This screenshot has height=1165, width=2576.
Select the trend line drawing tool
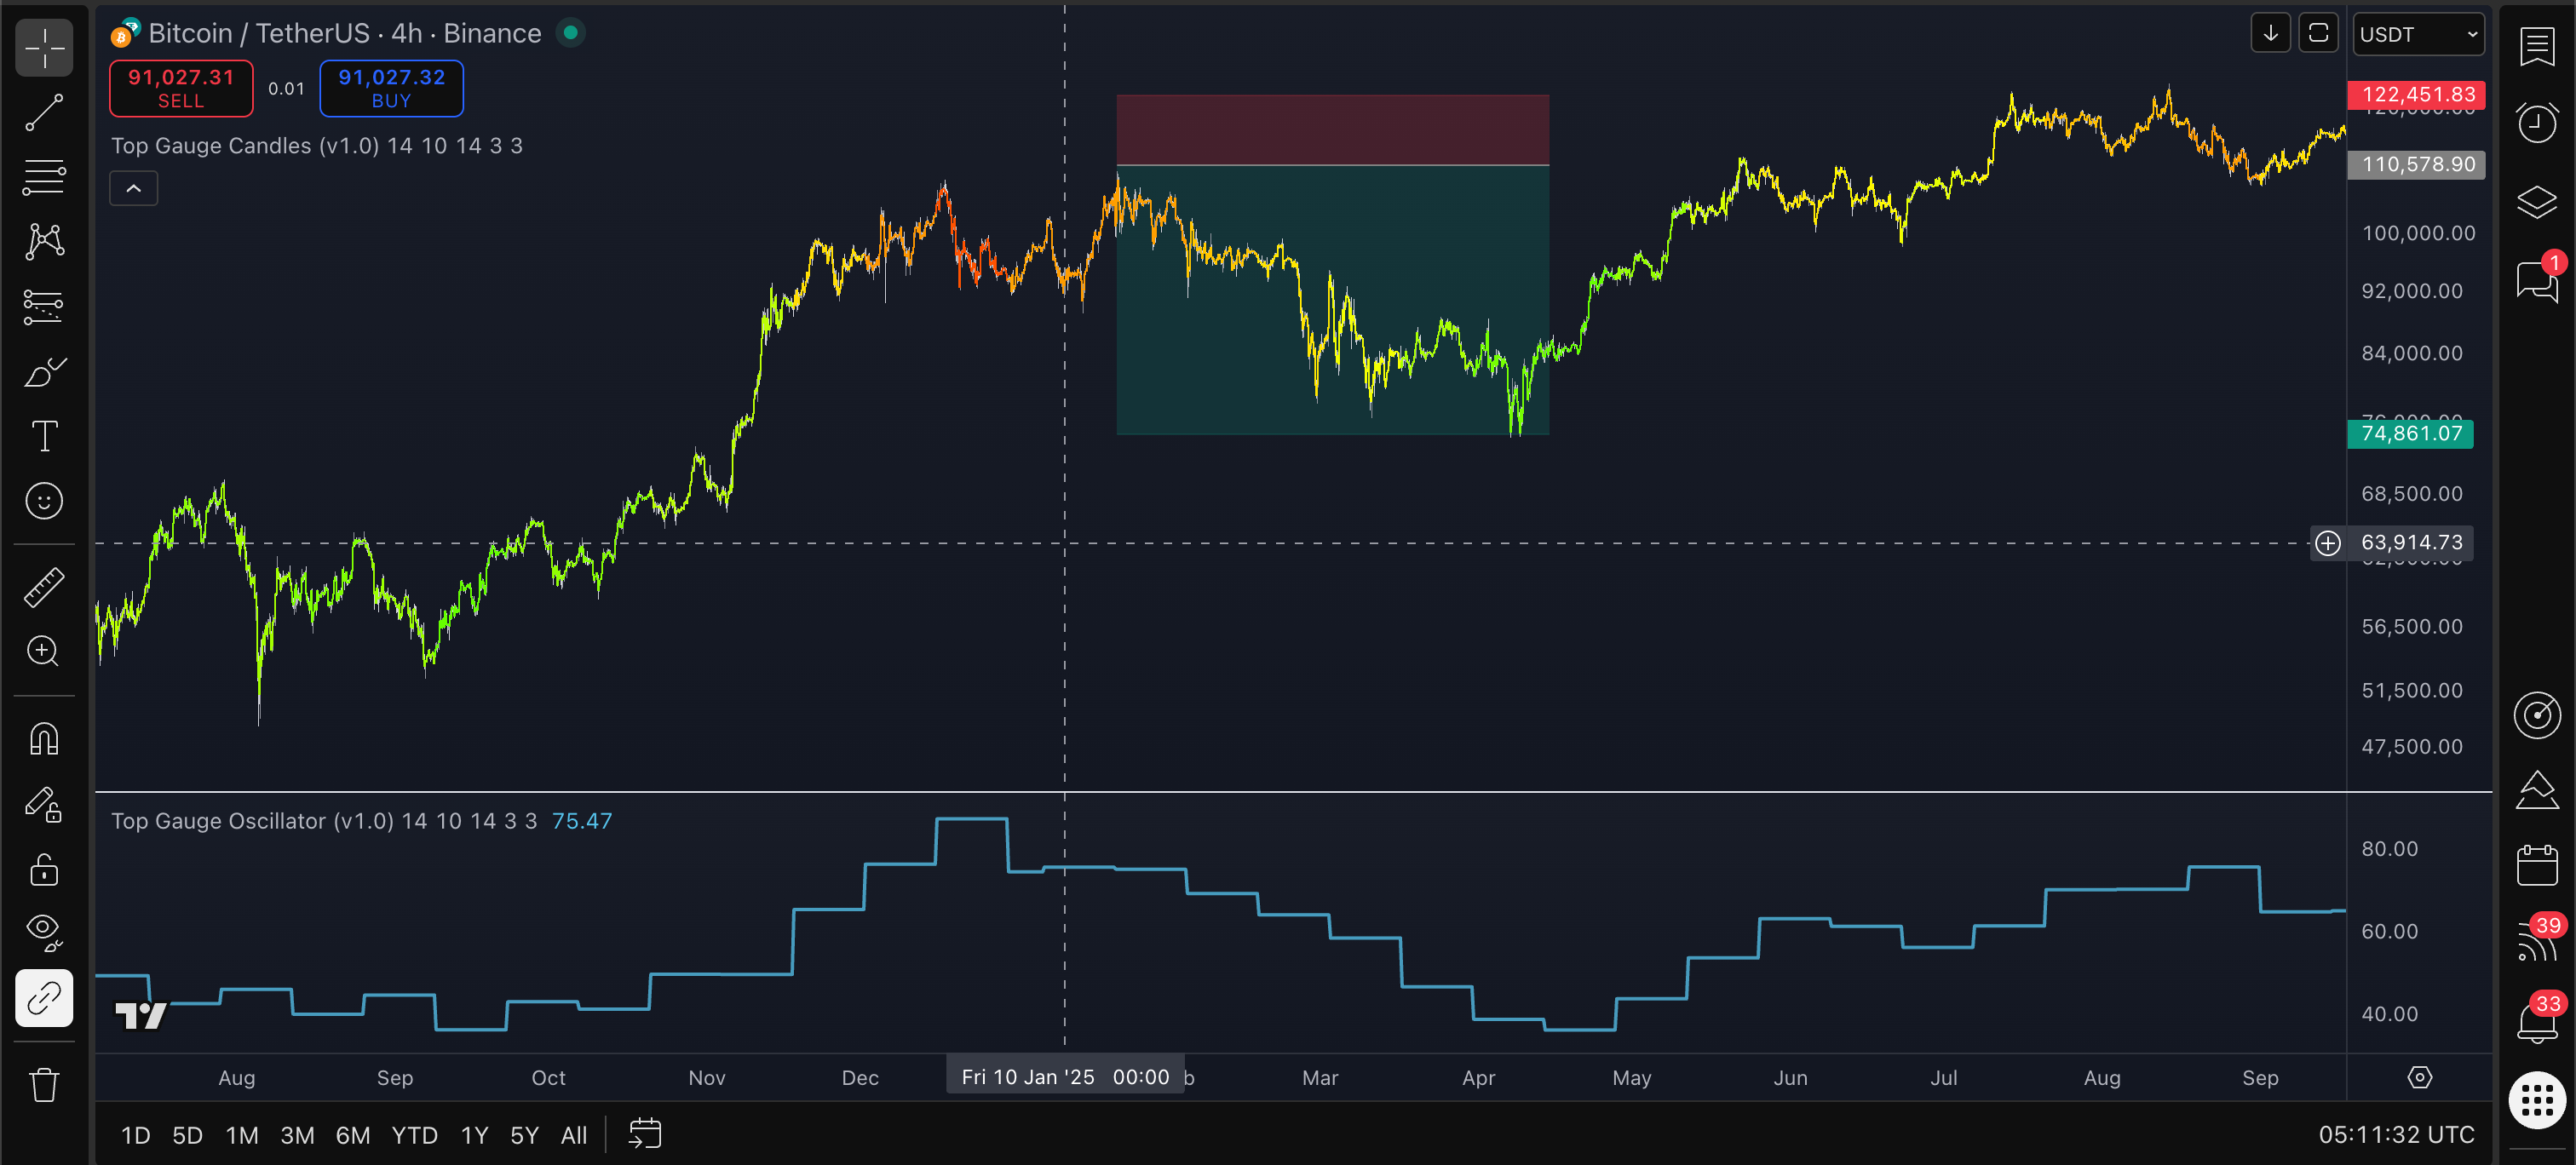click(44, 112)
